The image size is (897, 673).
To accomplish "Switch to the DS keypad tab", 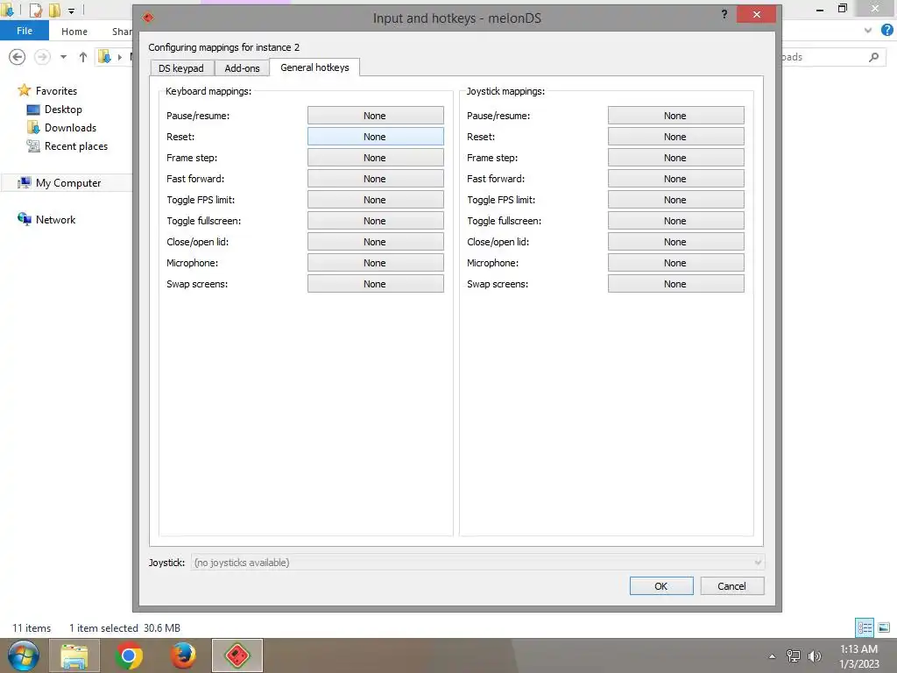I will 181,68.
